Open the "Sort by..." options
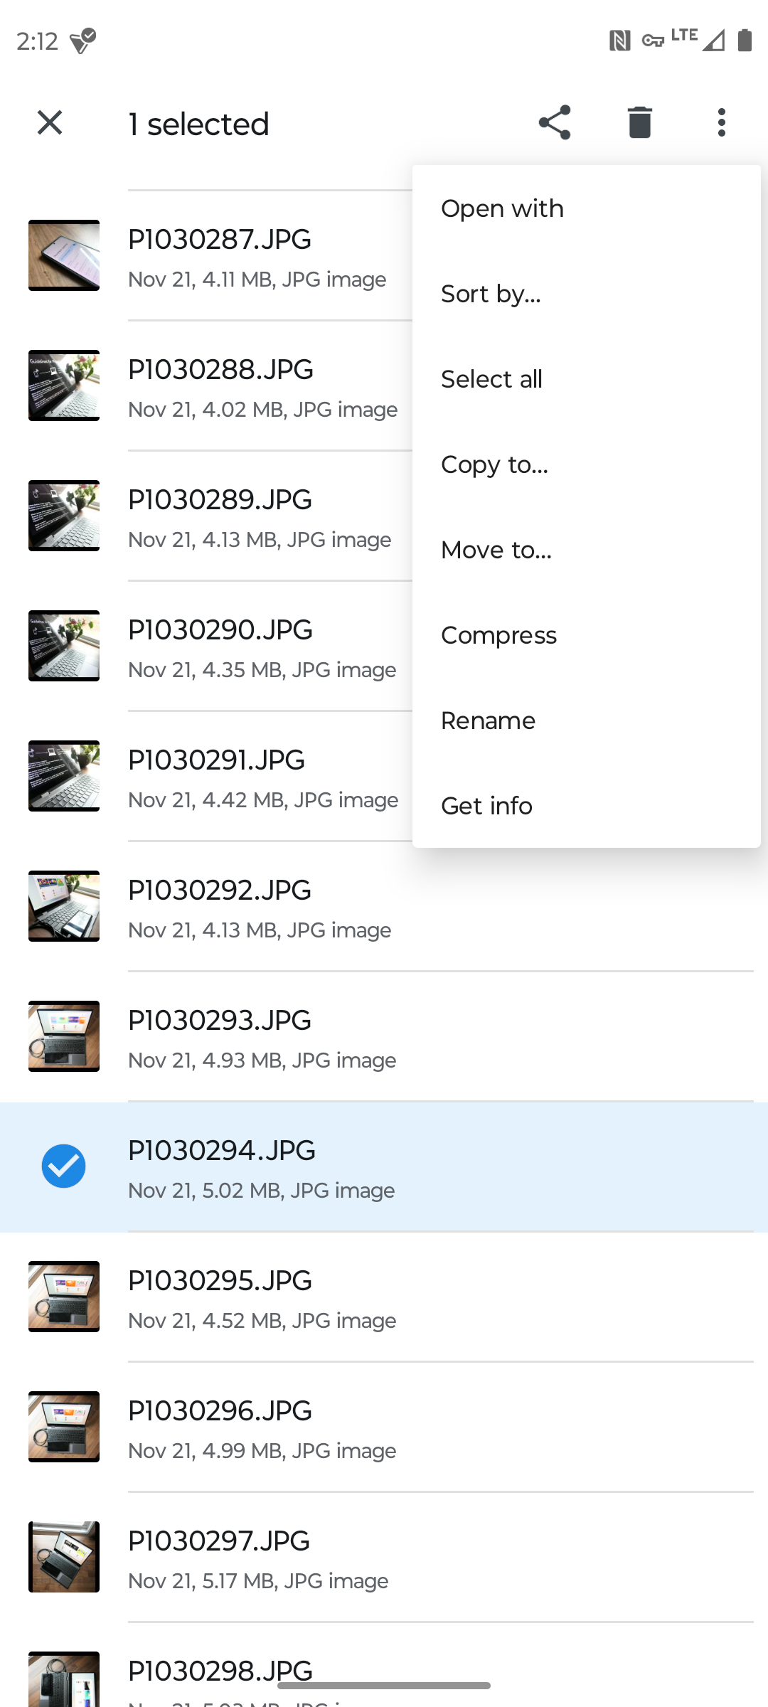The image size is (768, 1707). pos(491,294)
